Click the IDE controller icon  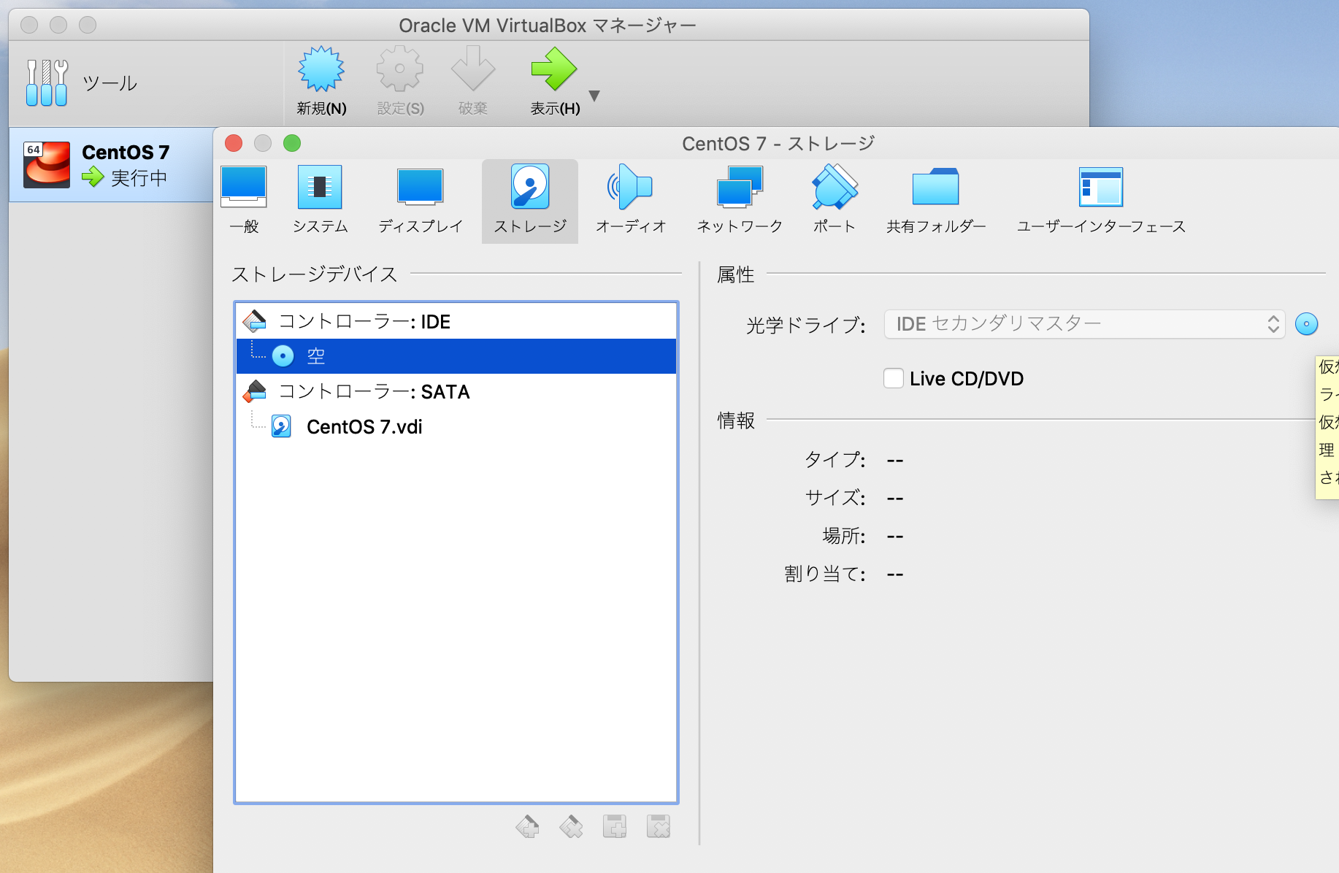[255, 321]
